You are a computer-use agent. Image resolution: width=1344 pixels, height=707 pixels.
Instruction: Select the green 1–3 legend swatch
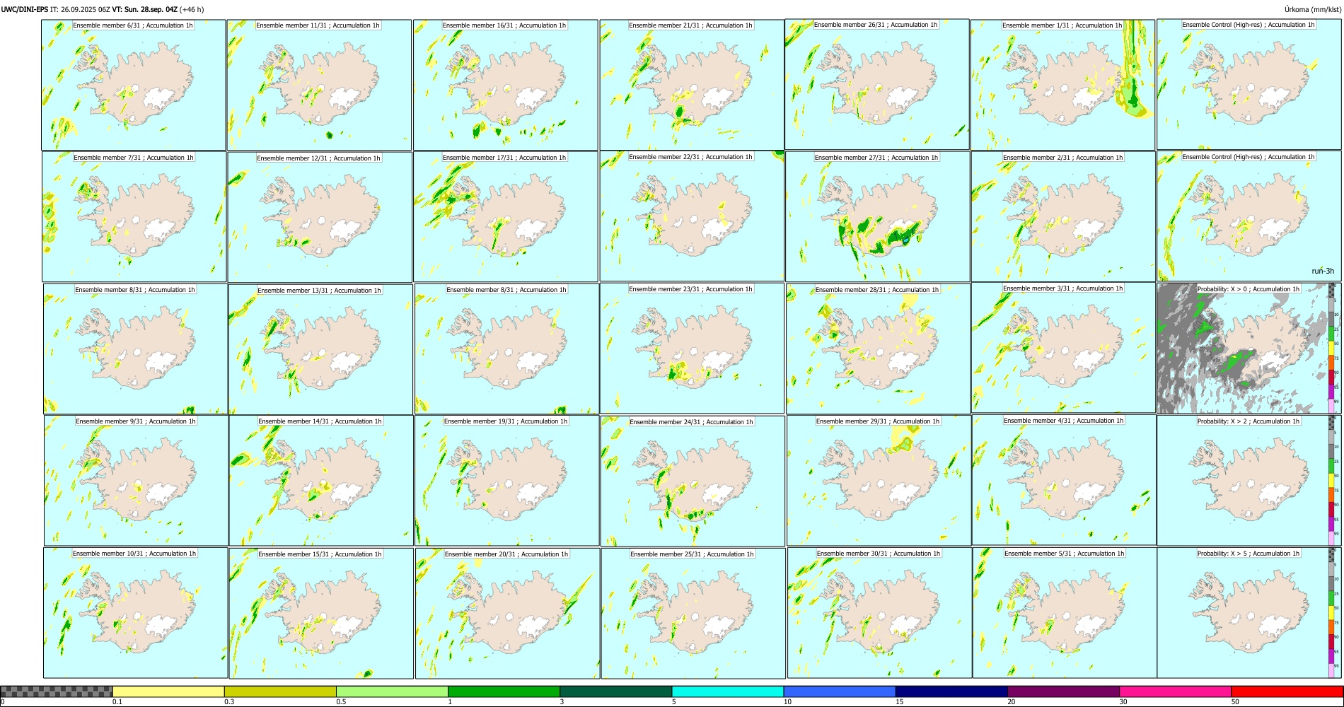504,691
